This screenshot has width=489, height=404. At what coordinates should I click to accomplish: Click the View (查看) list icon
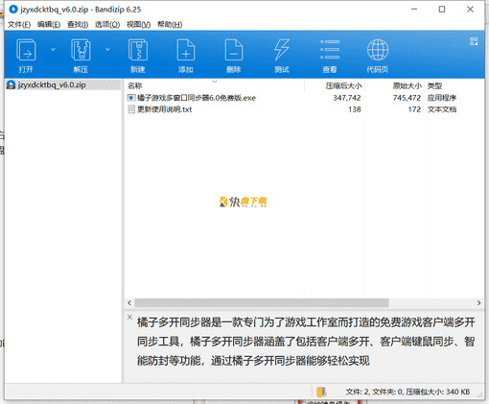pos(330,50)
